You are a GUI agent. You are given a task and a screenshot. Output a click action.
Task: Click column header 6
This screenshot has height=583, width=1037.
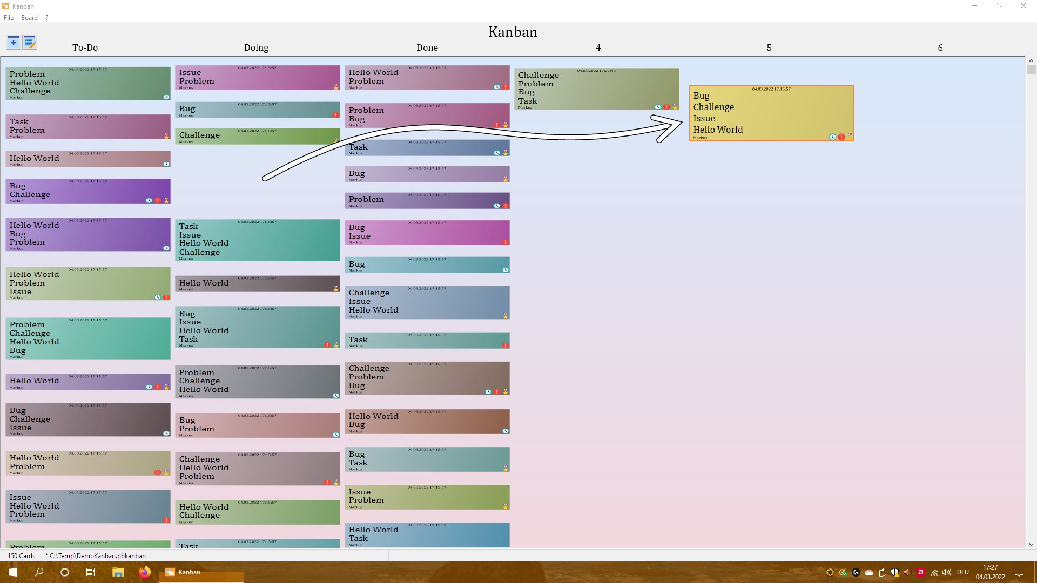[x=940, y=48]
